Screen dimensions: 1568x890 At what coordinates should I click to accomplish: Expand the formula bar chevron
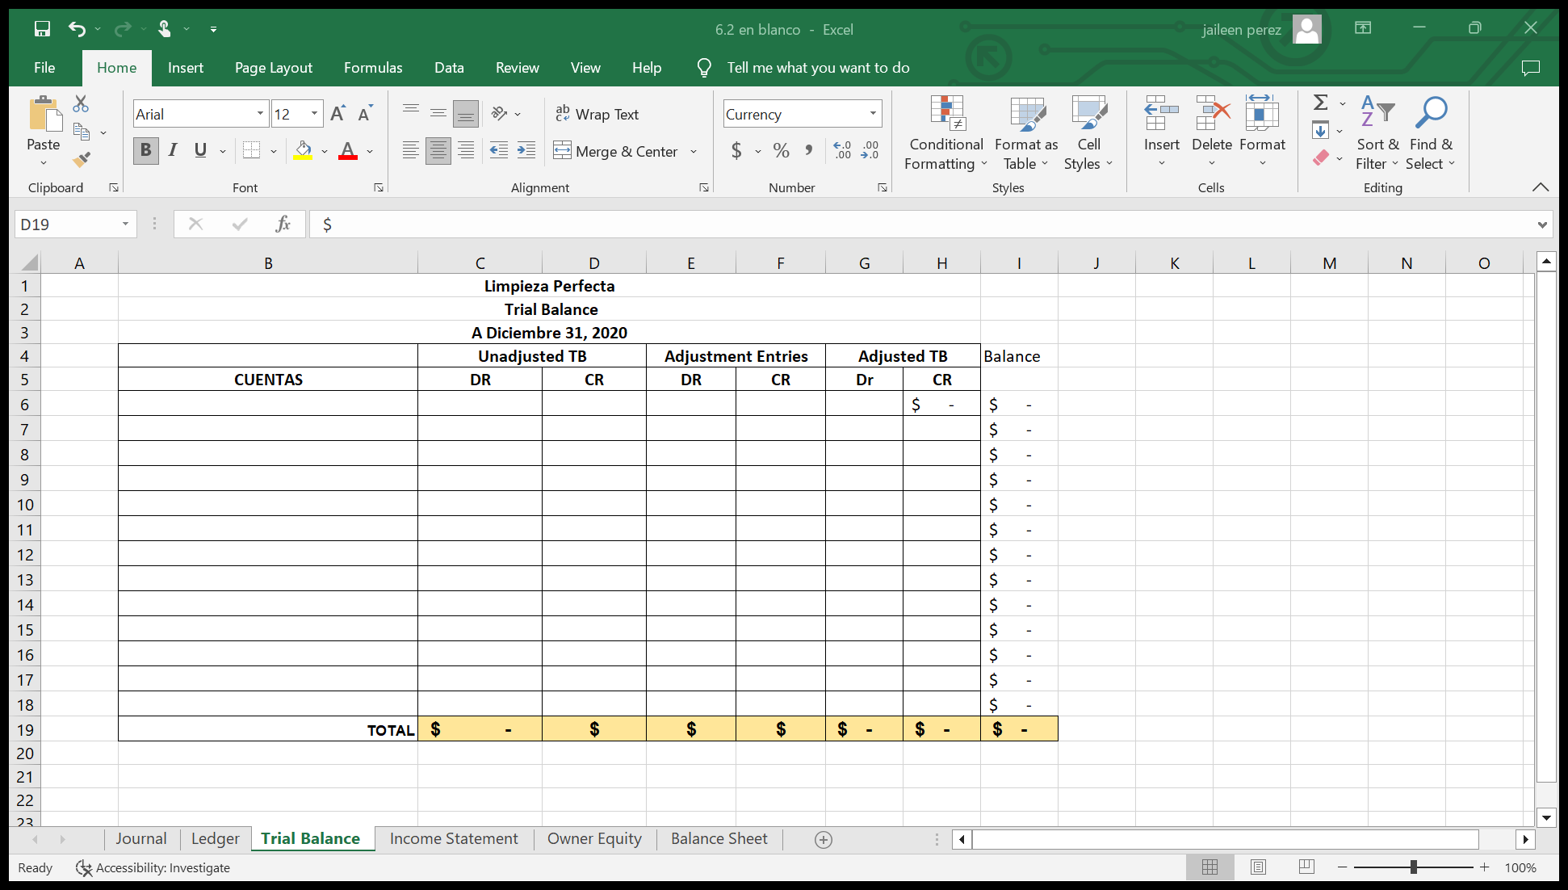click(x=1542, y=225)
